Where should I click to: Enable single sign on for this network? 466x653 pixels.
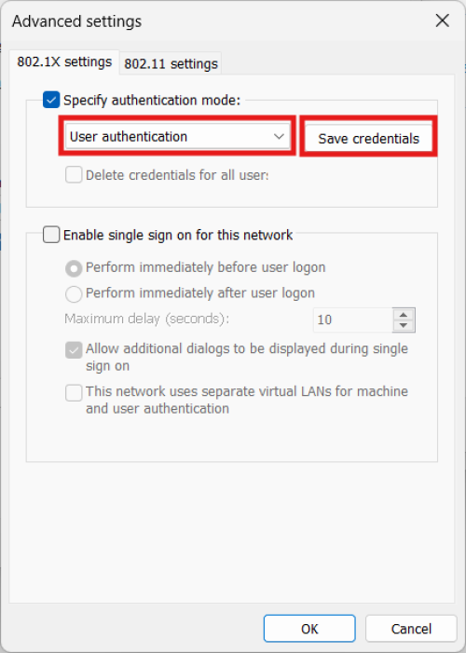[x=51, y=235]
